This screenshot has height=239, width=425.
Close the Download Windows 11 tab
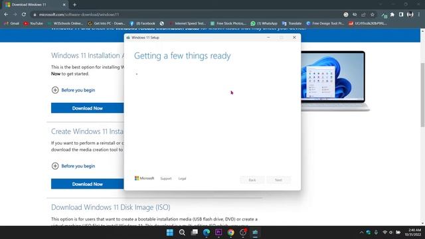[x=64, y=5]
